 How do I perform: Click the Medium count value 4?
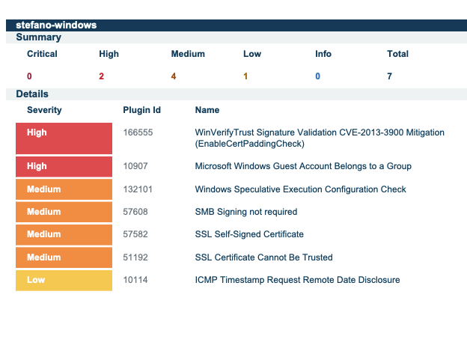tap(174, 76)
